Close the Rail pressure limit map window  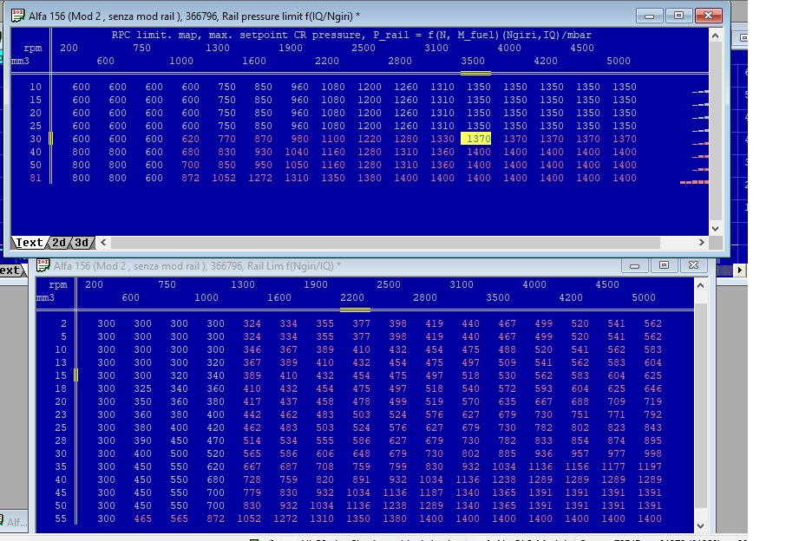pyautogui.click(x=709, y=16)
